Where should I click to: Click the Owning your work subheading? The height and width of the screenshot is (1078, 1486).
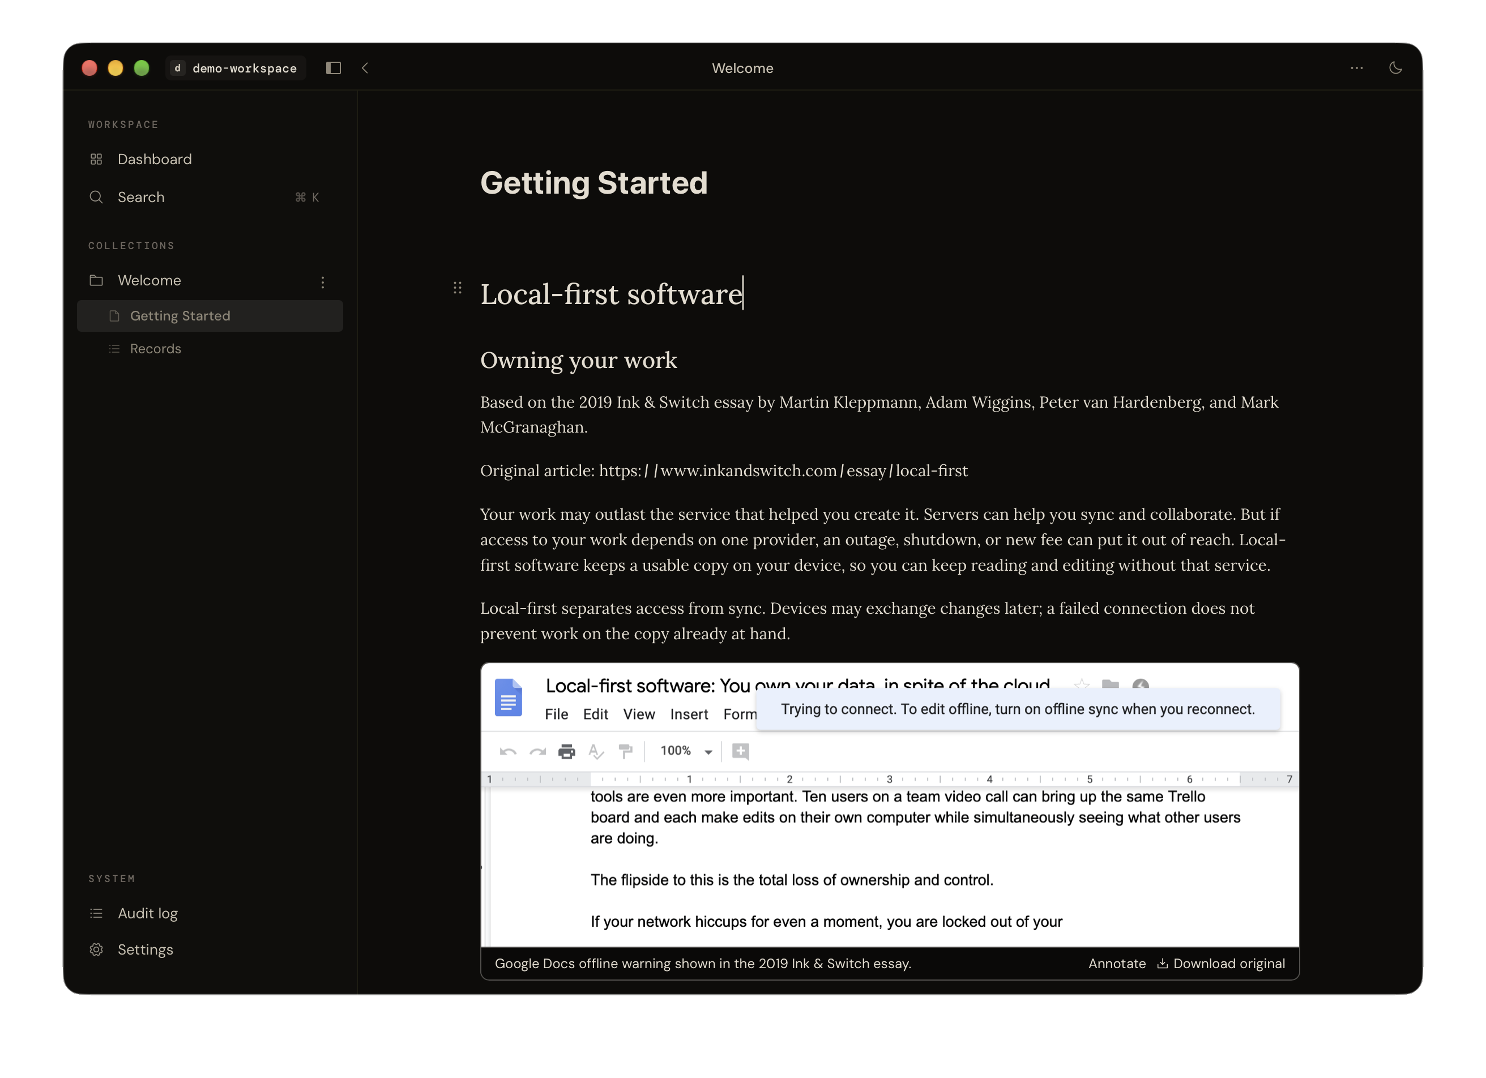pyautogui.click(x=579, y=360)
